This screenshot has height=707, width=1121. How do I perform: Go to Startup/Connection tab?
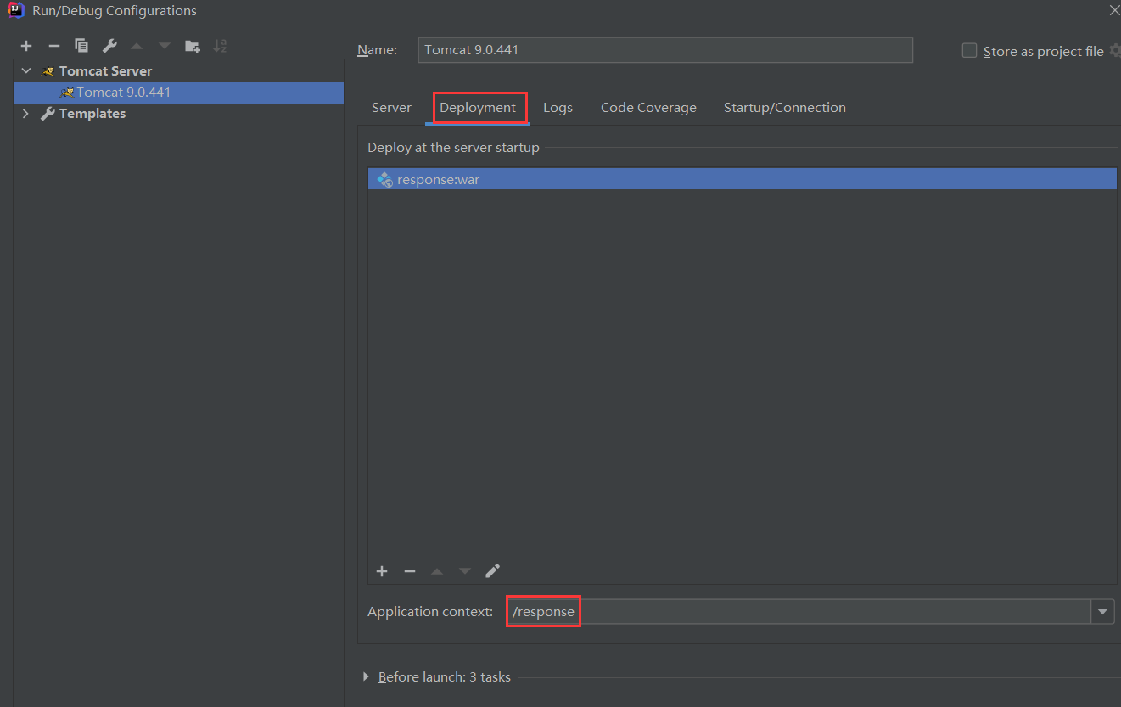[784, 108]
